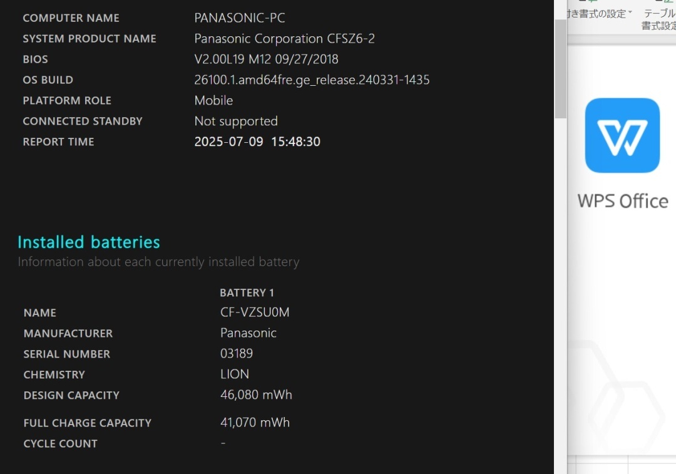Screen dimensions: 676x474
Task: Click the battery report scrollbar thumb
Action: [x=560, y=69]
